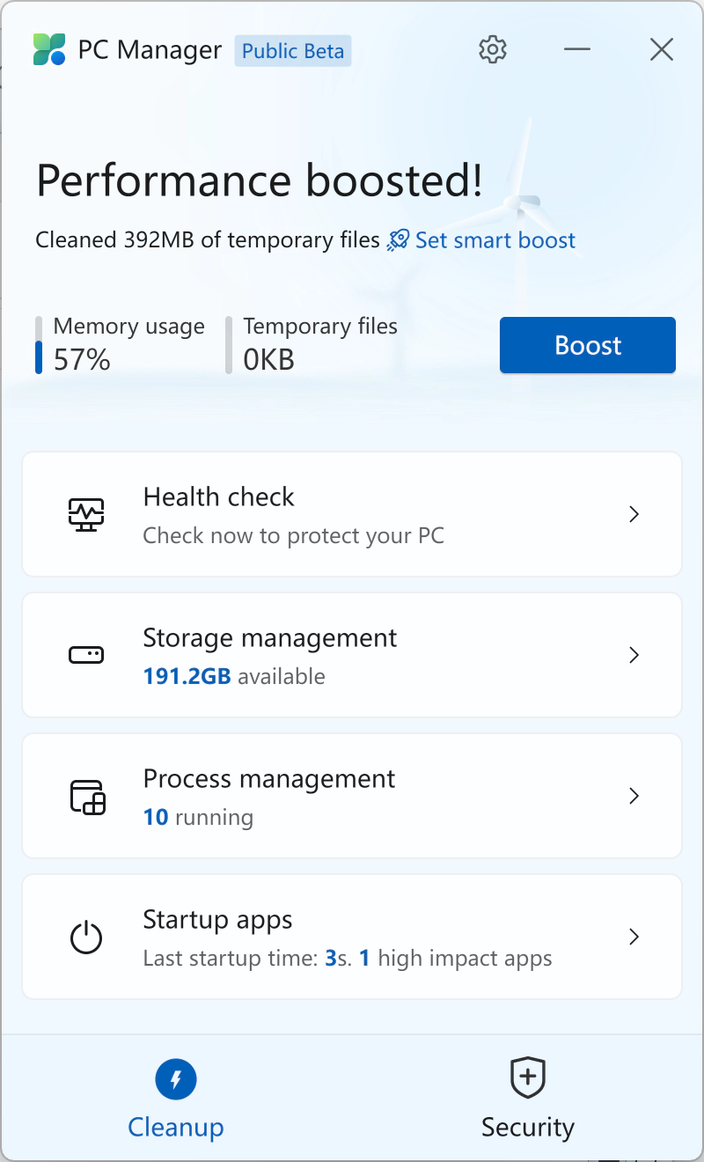Click Check now to protect your PC
Screen dimensions: 704x1162
[x=293, y=536]
